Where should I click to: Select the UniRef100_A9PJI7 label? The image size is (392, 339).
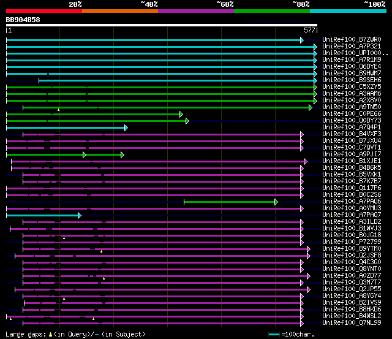(x=352, y=154)
